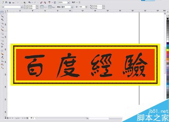Select the 驗 character on the banner
The image size is (169, 122).
[135, 65]
